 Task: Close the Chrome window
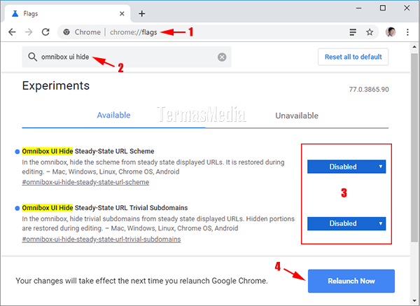click(x=407, y=8)
